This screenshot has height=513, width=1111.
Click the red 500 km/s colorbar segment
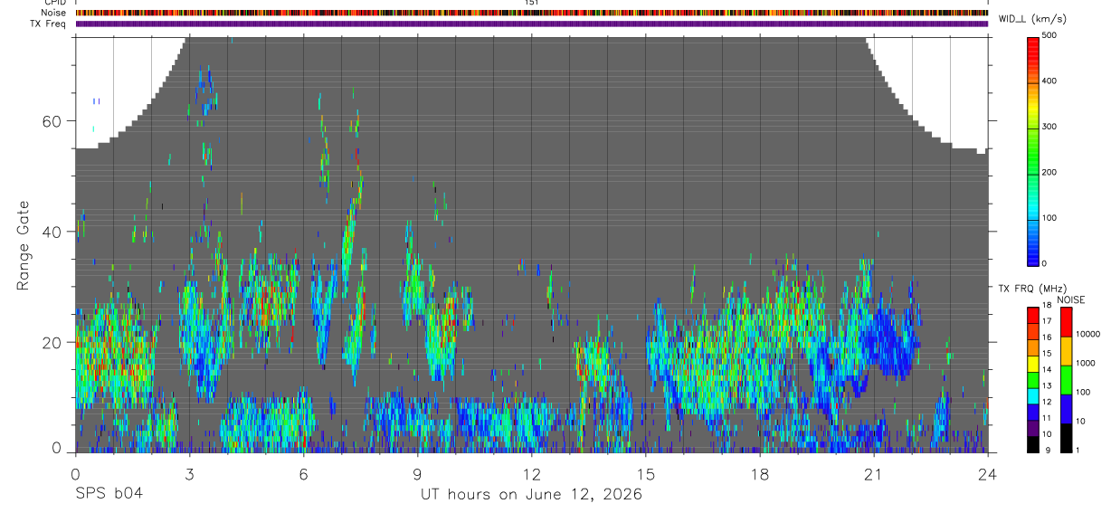point(1032,43)
